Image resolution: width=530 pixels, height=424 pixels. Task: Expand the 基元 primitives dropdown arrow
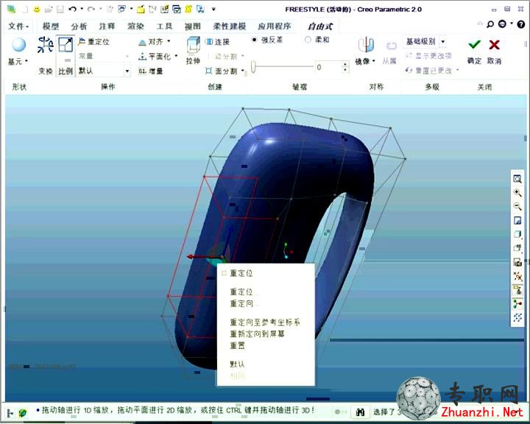(x=26, y=61)
